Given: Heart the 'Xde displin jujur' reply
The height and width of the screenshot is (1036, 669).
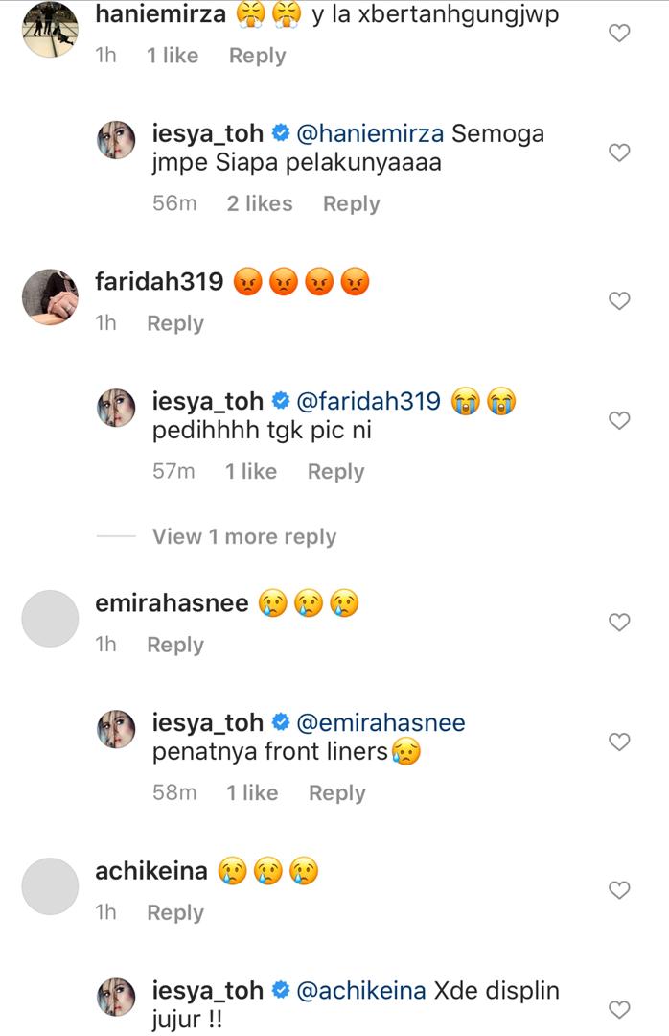Looking at the screenshot, I should pyautogui.click(x=620, y=1009).
